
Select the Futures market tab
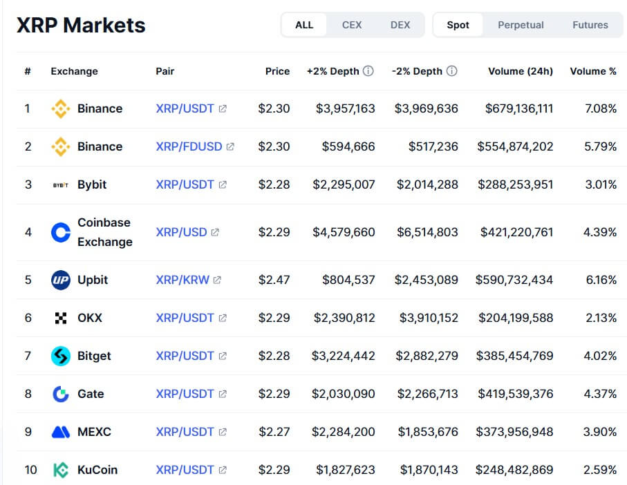click(590, 24)
